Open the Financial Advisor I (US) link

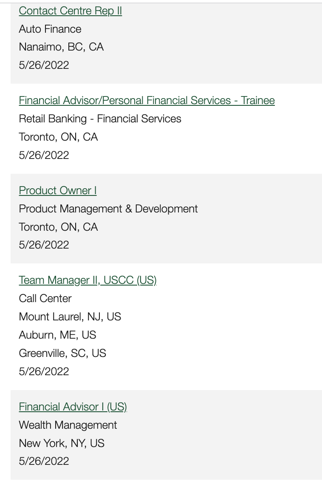[x=73, y=407]
